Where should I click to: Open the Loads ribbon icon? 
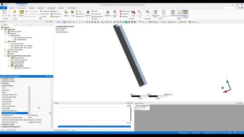click(x=72, y=13)
